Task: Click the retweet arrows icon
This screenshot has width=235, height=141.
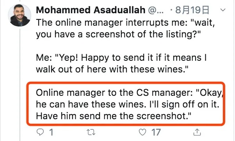Action: [x=91, y=132]
